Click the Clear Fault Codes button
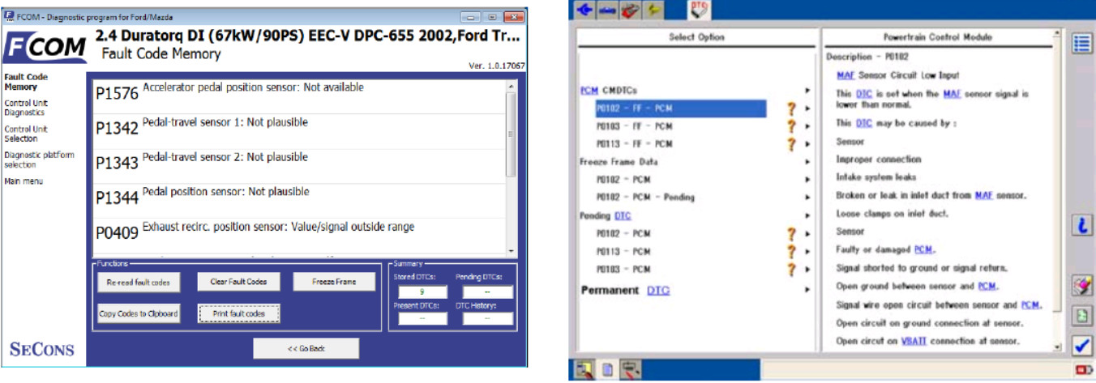Image resolution: width=1096 pixels, height=383 pixels. click(238, 281)
